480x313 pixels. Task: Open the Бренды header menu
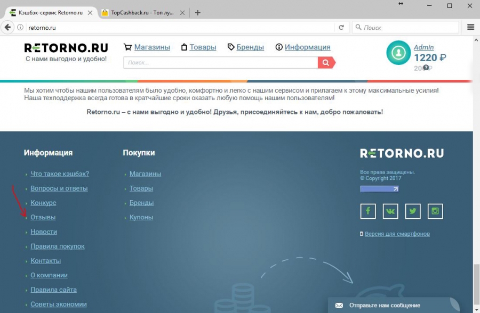pyautogui.click(x=250, y=47)
